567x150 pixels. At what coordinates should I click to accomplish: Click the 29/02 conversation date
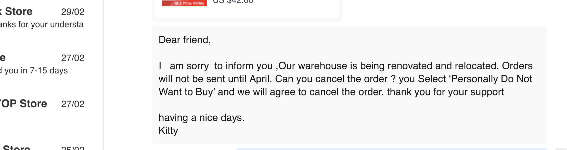coord(73,12)
